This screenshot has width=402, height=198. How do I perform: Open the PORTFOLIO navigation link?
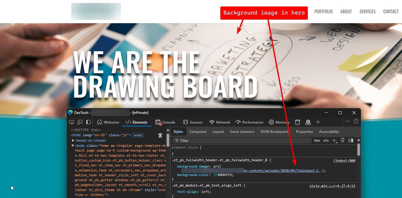click(324, 11)
